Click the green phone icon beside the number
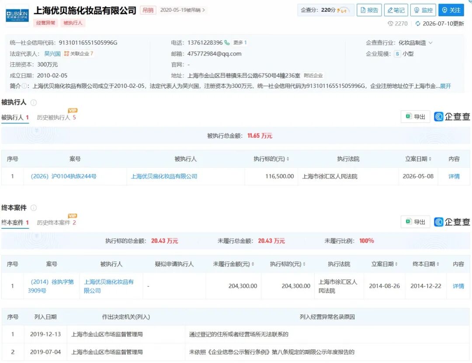This screenshot has width=472, height=363. tap(227, 42)
